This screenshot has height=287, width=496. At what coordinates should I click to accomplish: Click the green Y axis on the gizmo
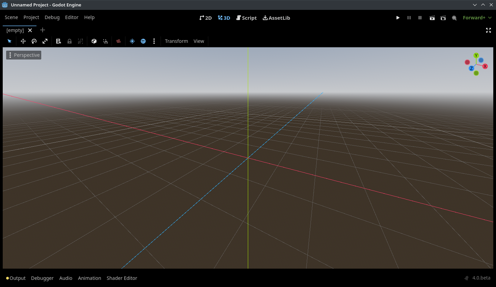tap(476, 55)
